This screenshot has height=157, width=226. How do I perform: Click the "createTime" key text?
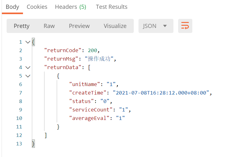point(88,93)
